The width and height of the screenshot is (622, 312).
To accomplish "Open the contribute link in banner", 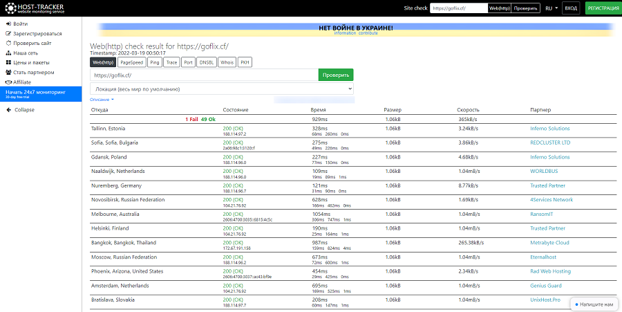I will point(368,33).
